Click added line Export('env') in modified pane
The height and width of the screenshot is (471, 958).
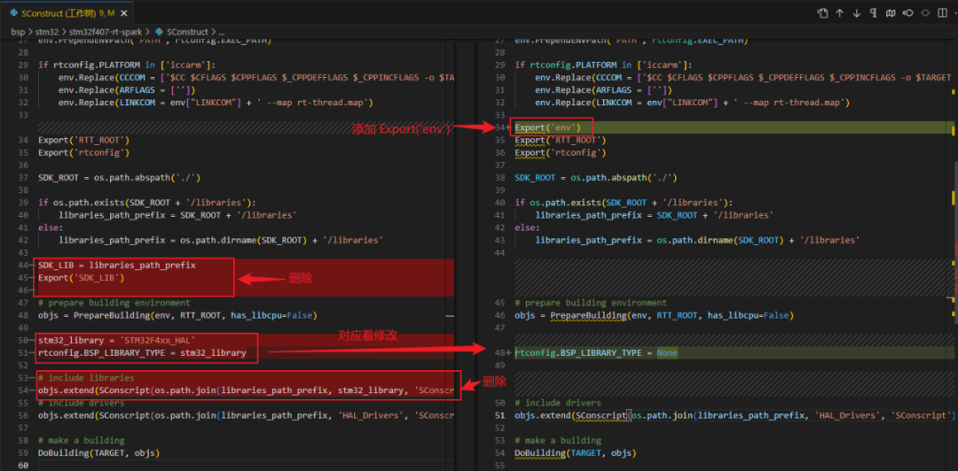[546, 127]
